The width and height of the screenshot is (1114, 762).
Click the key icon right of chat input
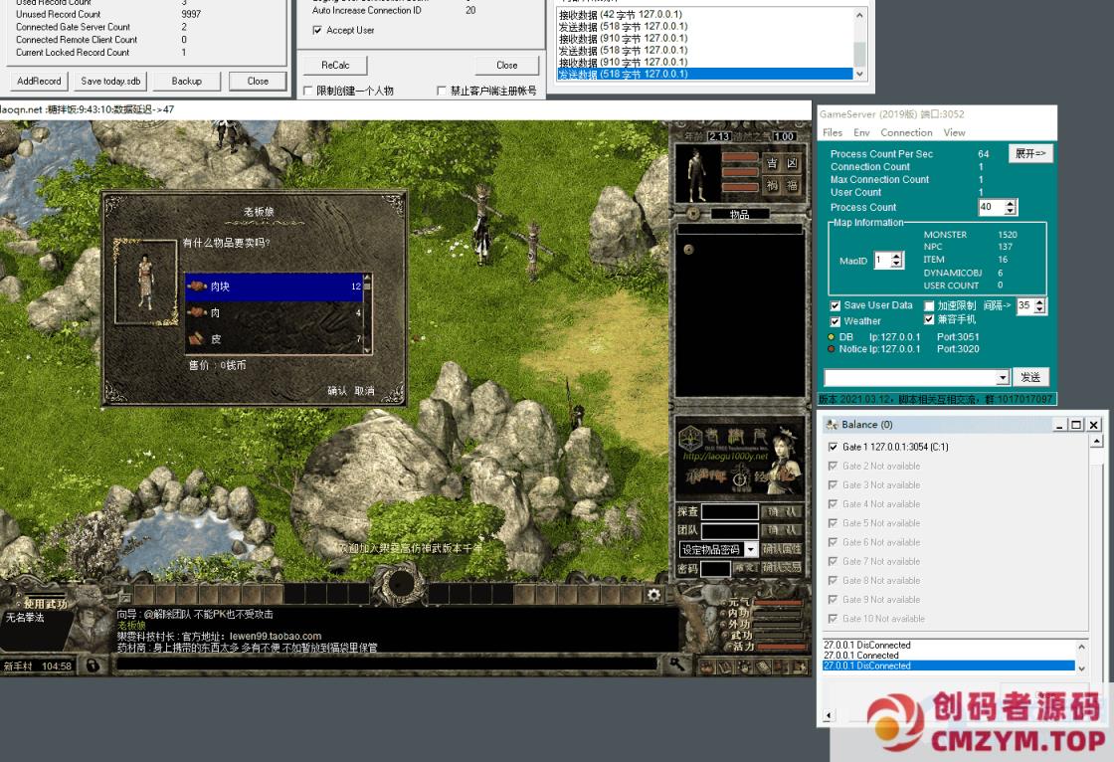pos(675,665)
